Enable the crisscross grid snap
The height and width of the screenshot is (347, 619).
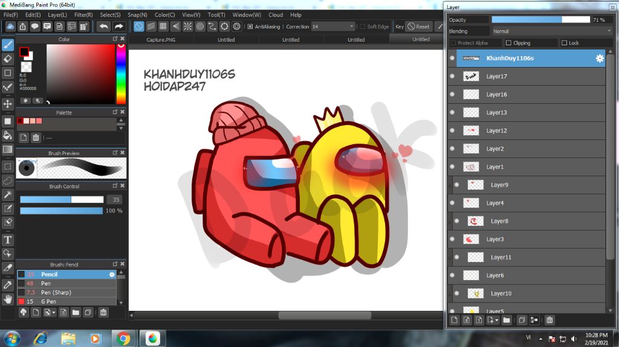pyautogui.click(x=163, y=27)
